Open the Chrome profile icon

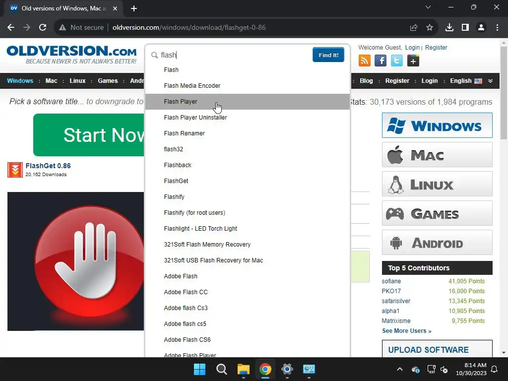coord(481,28)
